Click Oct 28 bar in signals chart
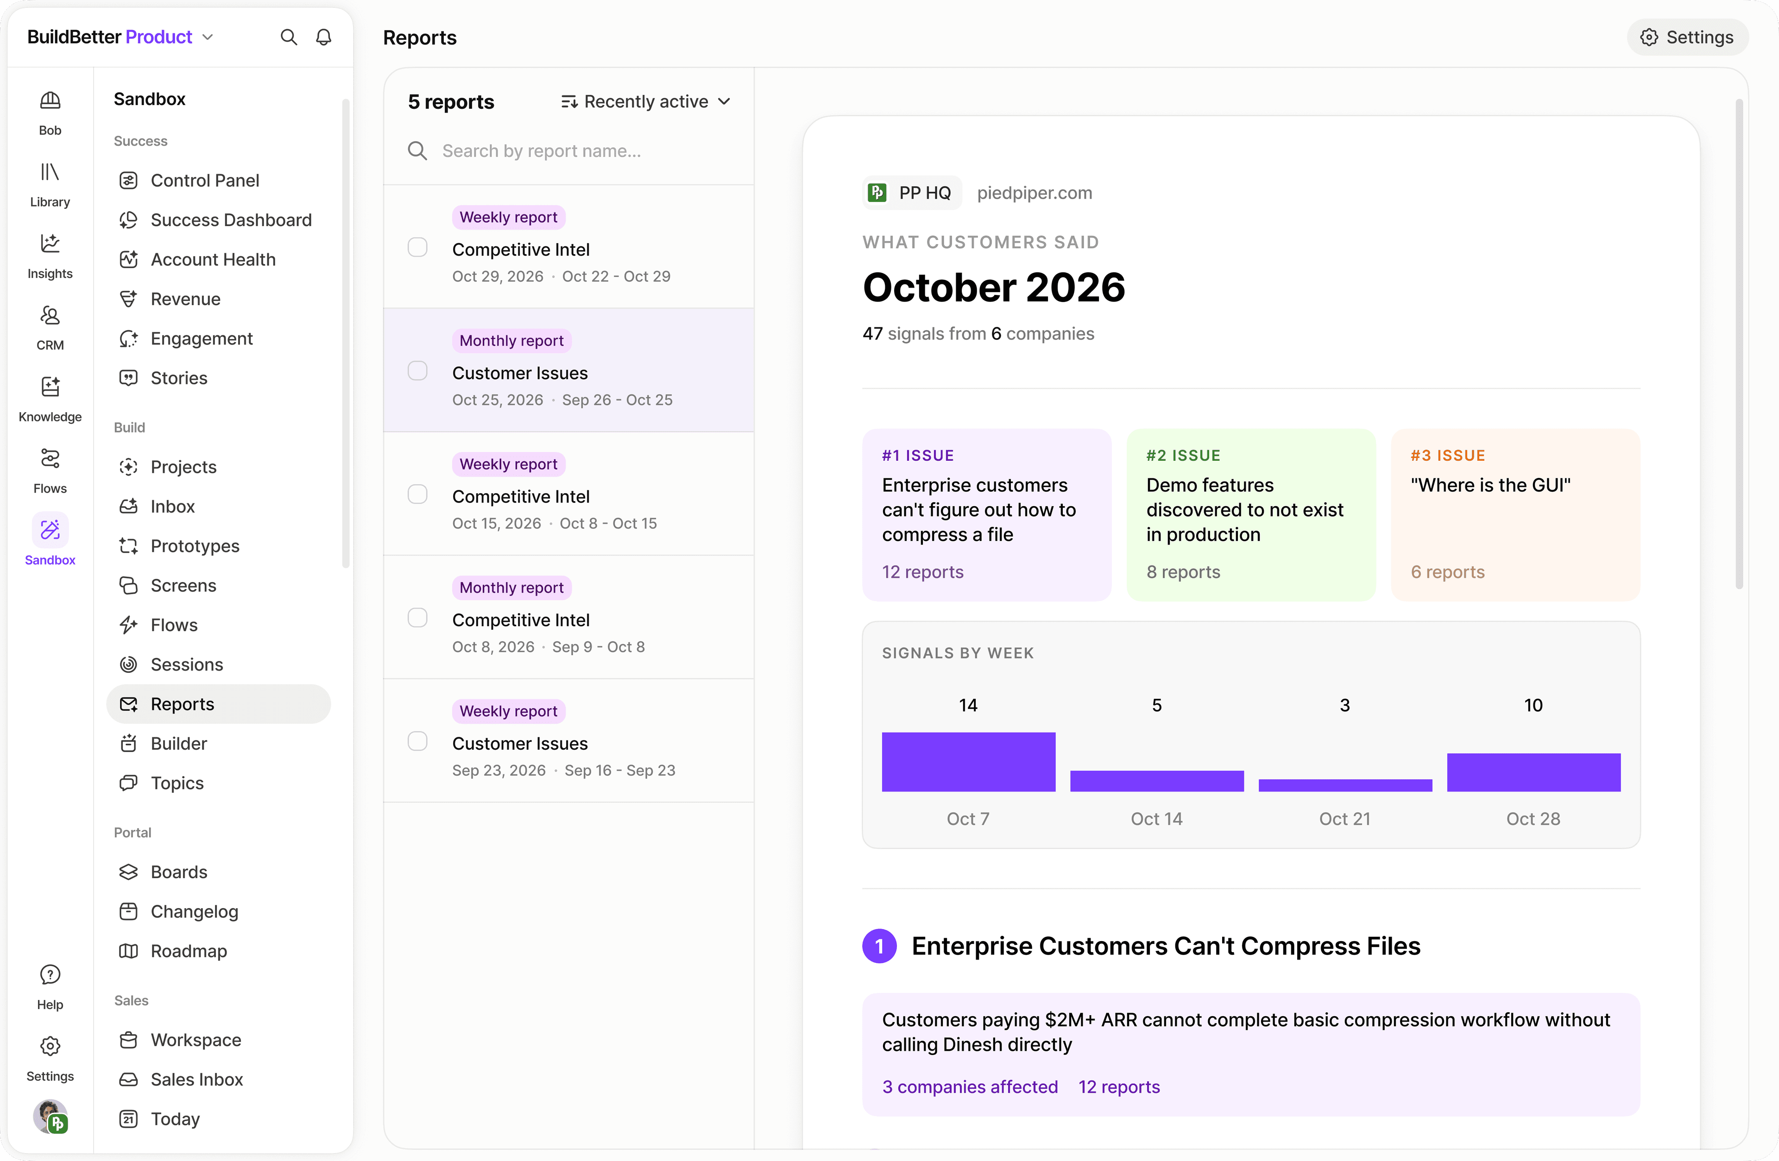Screen dimensions: 1779x1161 1533,772
